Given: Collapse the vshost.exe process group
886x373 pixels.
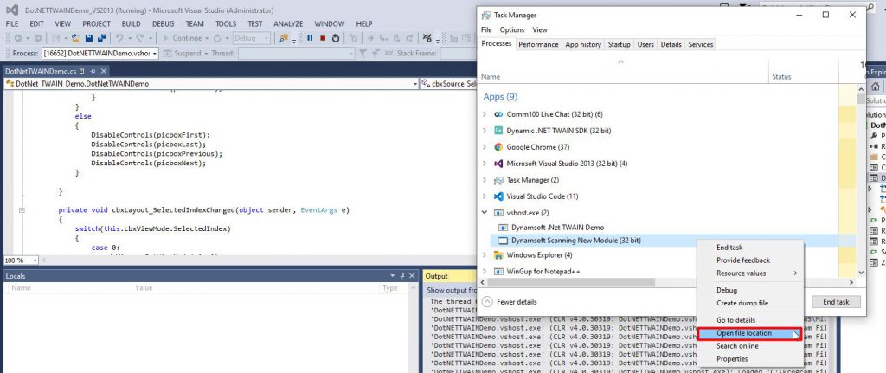Looking at the screenshot, I should coord(485,212).
